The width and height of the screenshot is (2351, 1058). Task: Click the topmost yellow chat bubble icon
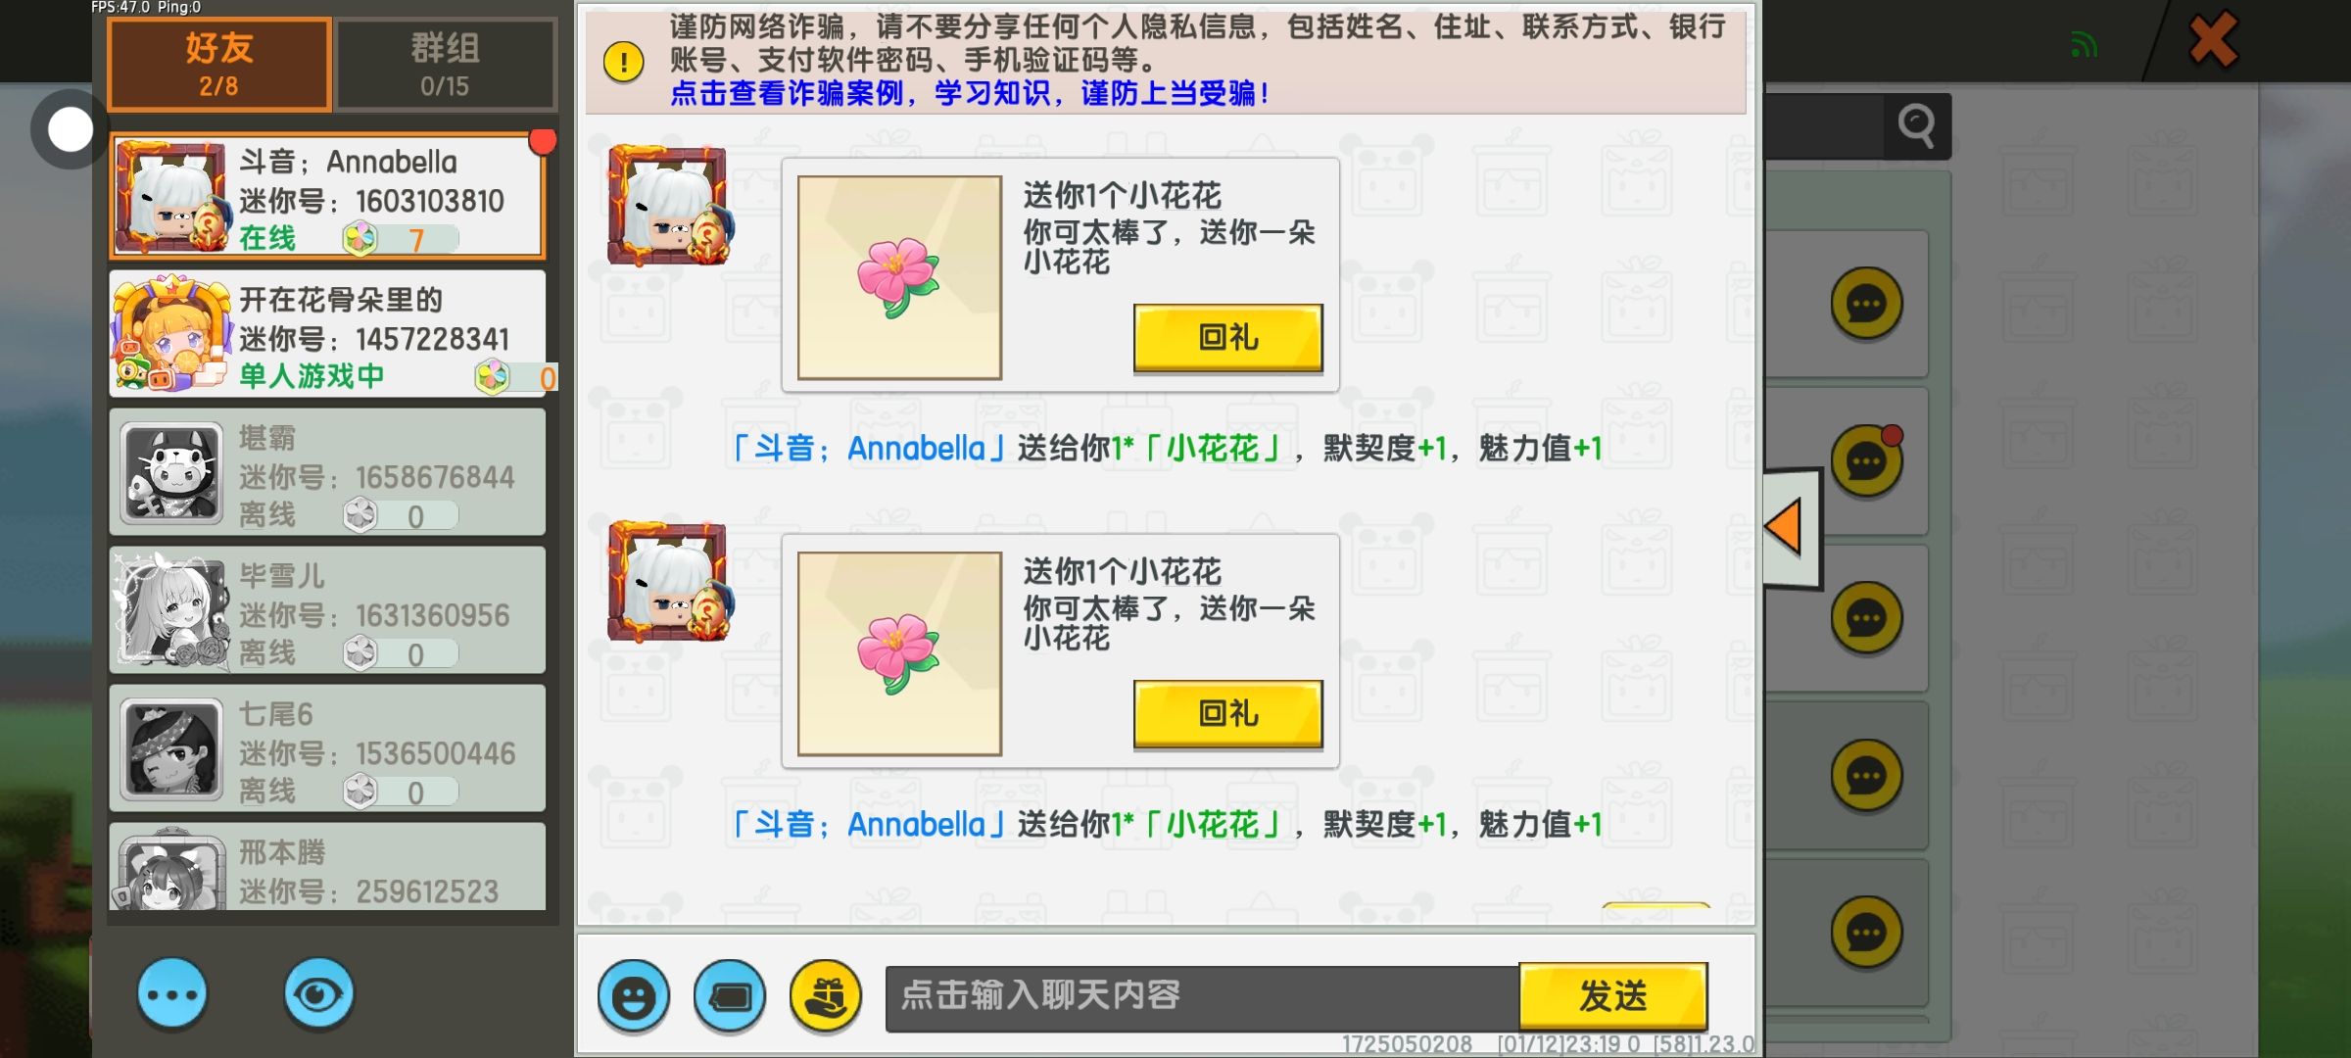pos(1867,304)
